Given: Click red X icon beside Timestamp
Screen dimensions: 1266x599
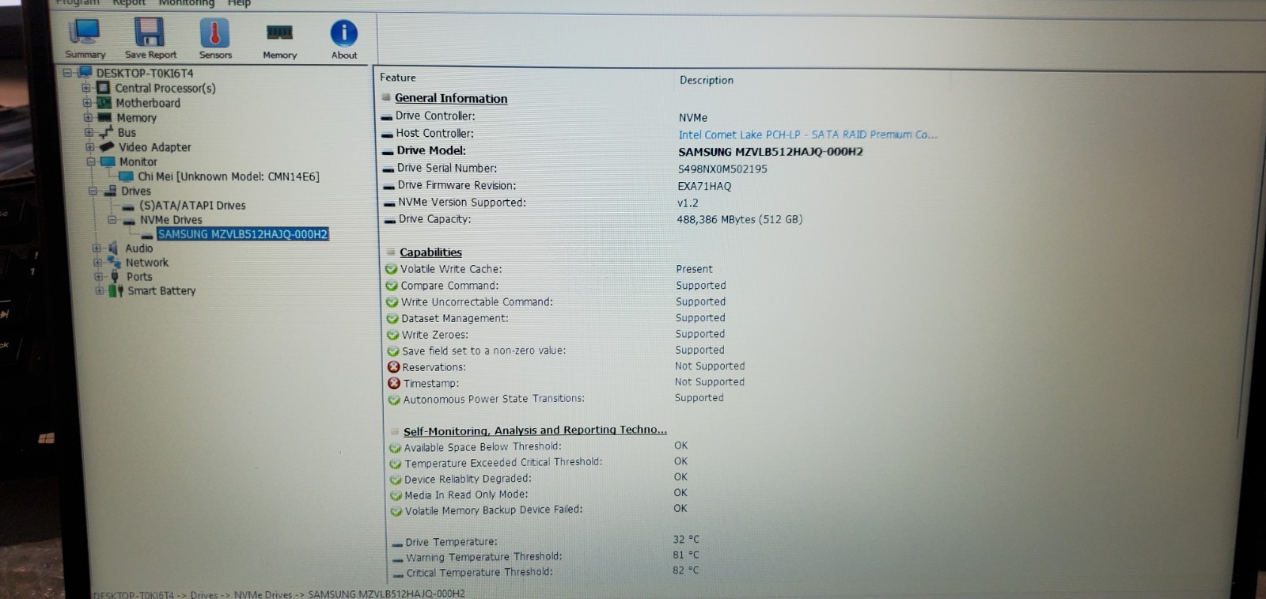Looking at the screenshot, I should point(394,383).
